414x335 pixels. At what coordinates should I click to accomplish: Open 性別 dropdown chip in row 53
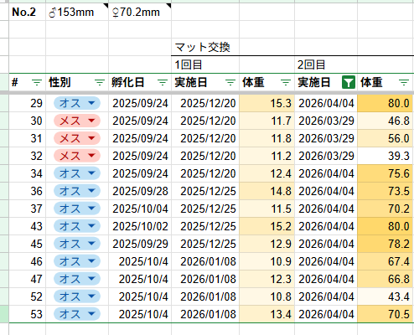point(77,314)
